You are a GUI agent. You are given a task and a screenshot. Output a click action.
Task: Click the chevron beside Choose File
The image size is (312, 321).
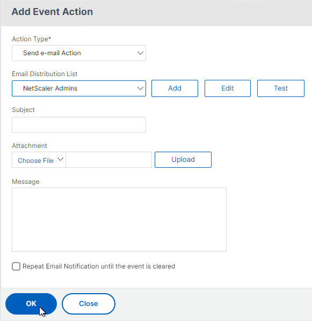click(60, 159)
